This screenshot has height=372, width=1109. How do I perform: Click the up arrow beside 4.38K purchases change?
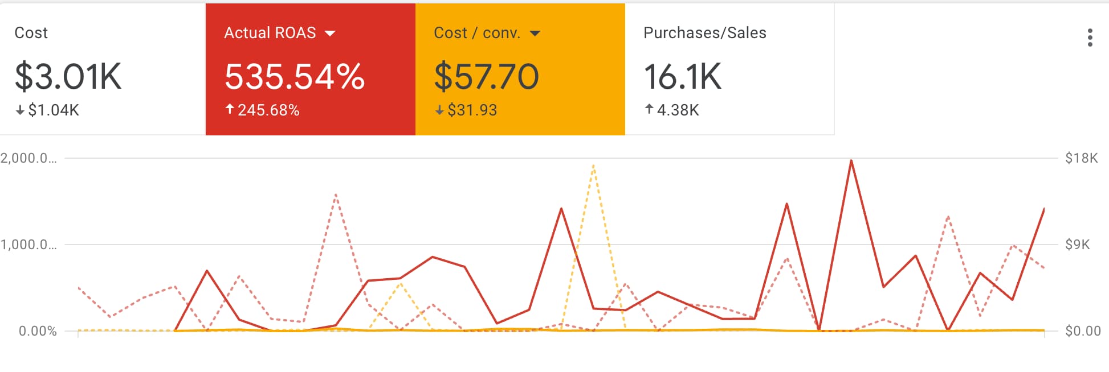coord(649,109)
